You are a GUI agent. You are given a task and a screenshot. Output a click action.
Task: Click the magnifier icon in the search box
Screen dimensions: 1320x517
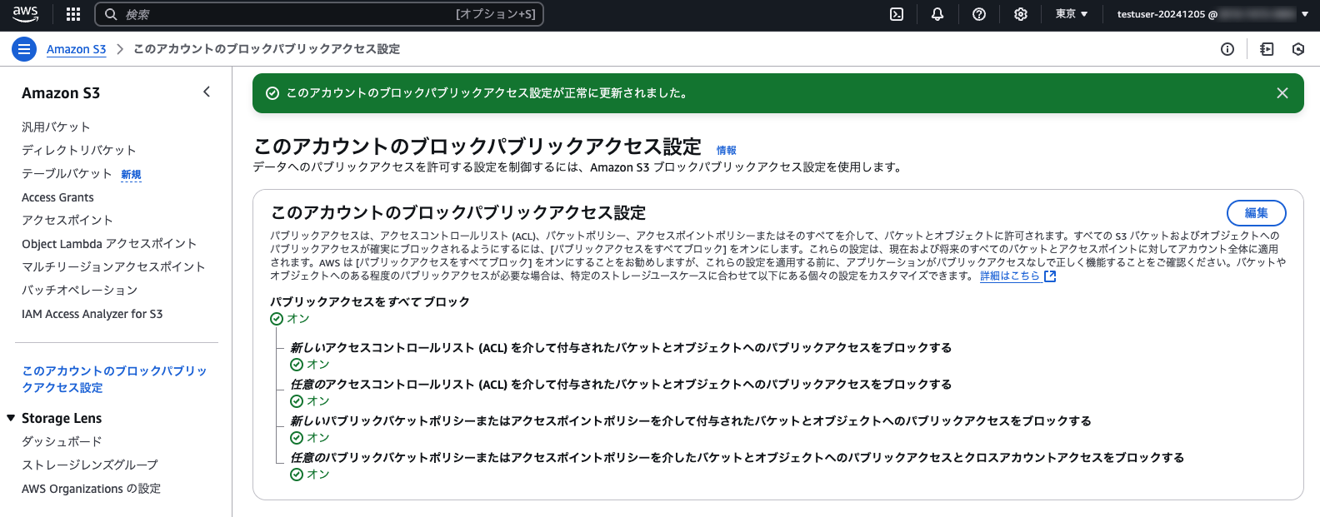[x=111, y=14]
